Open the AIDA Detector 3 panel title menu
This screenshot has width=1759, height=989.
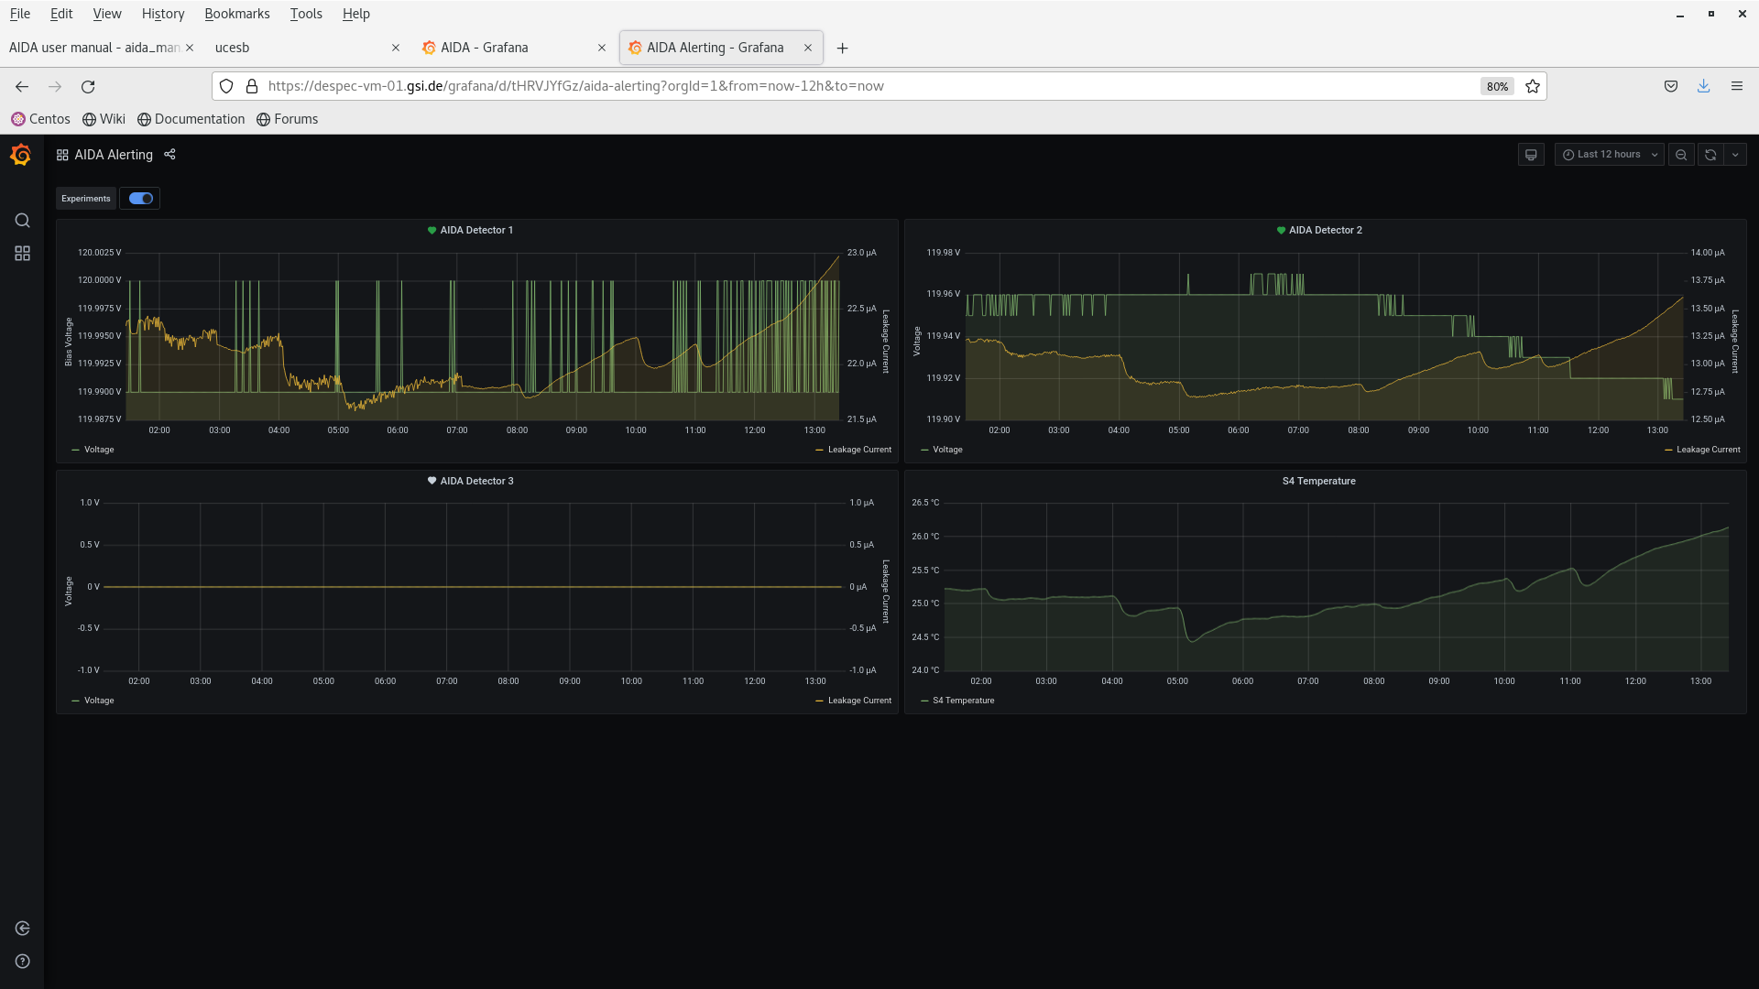pos(476,482)
